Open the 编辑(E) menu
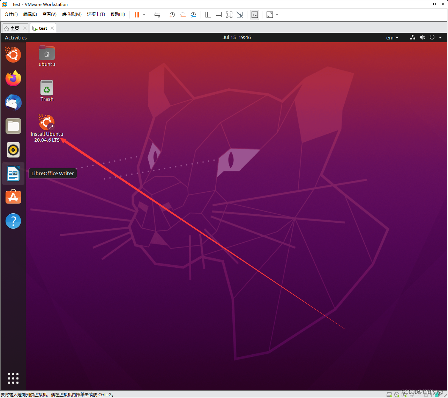448x398 pixels. (30, 14)
